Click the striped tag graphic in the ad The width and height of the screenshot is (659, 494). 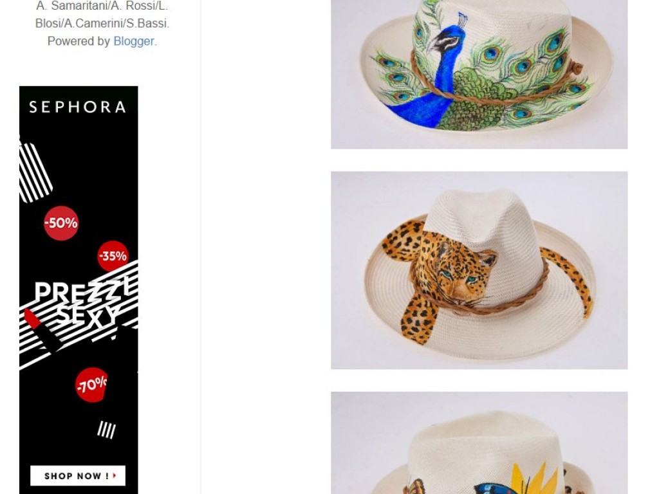(x=35, y=171)
